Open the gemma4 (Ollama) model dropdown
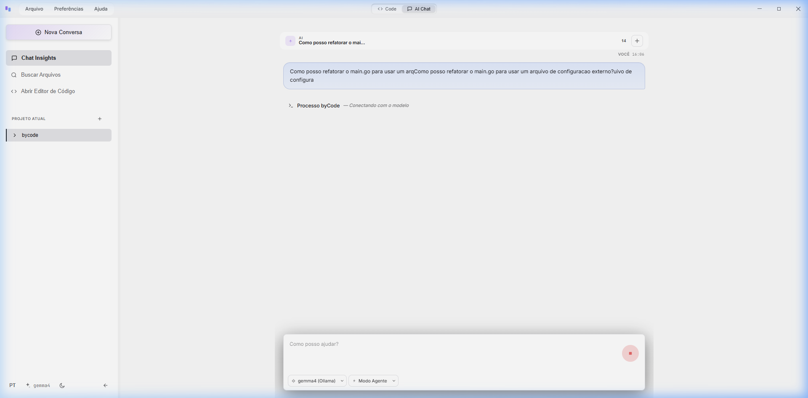This screenshot has width=808, height=398. click(317, 381)
